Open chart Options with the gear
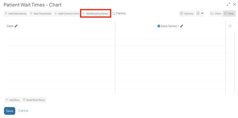238x118 pixels. click(187, 13)
